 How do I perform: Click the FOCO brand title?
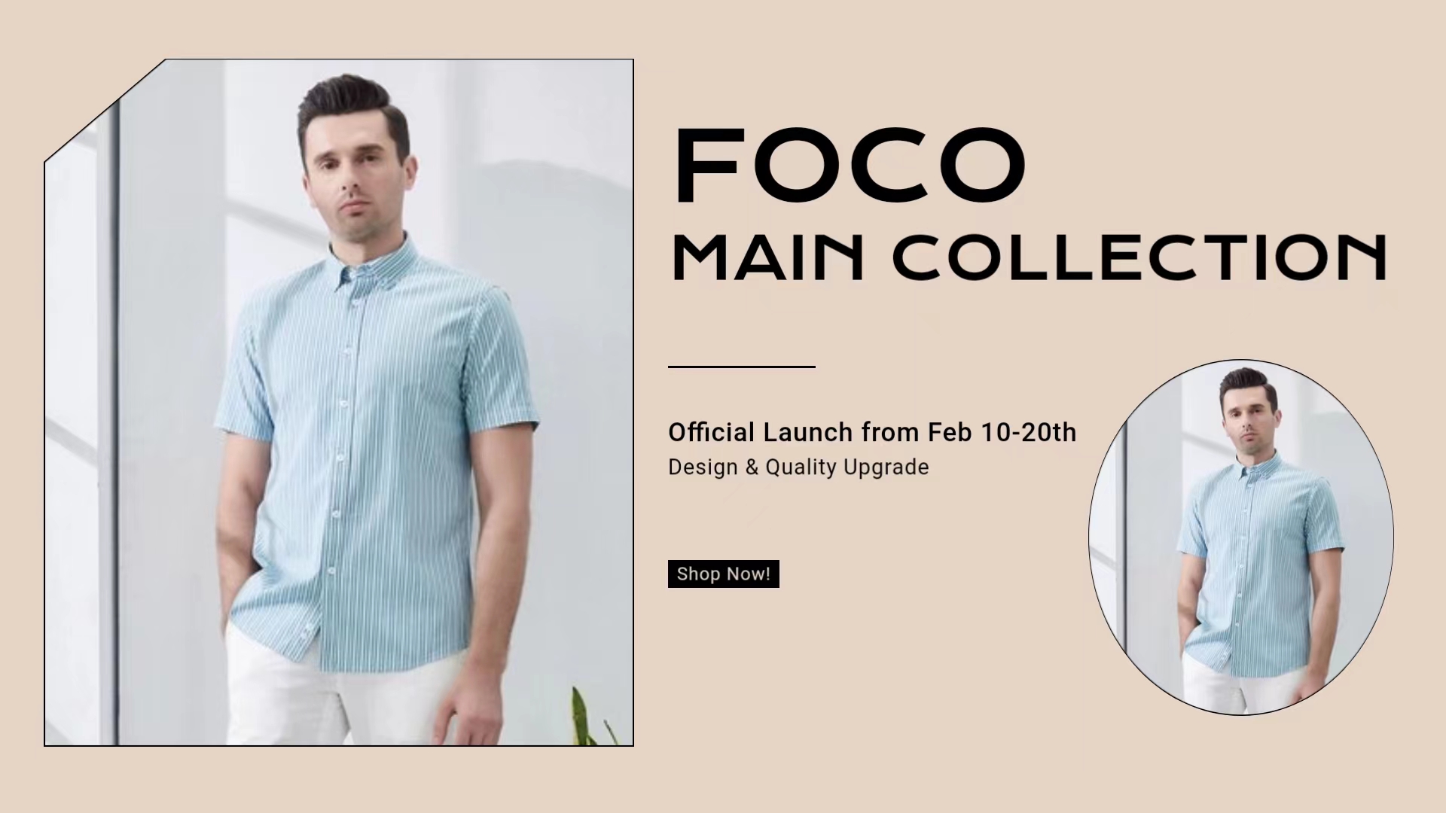point(850,166)
